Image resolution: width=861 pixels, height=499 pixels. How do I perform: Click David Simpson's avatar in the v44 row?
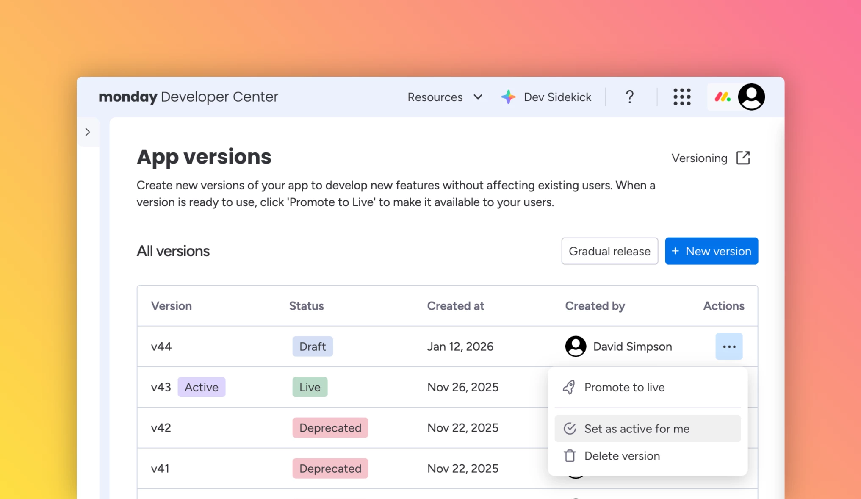(575, 346)
